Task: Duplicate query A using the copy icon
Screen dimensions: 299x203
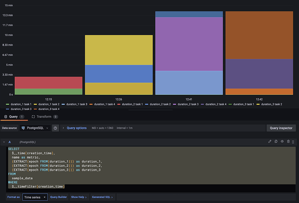Action: pyautogui.click(x=276, y=141)
